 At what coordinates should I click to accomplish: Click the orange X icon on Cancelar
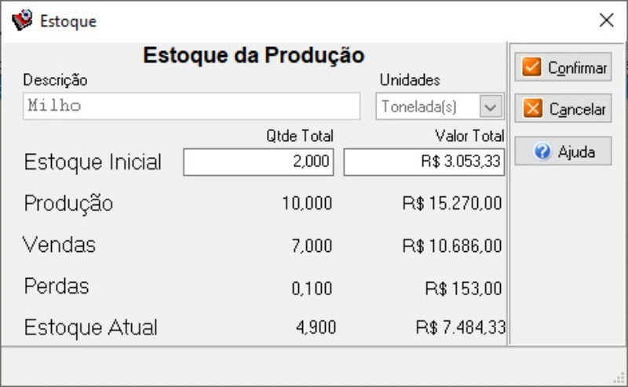[533, 108]
